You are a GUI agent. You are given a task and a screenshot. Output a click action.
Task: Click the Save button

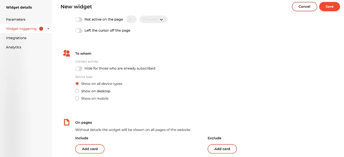(329, 7)
